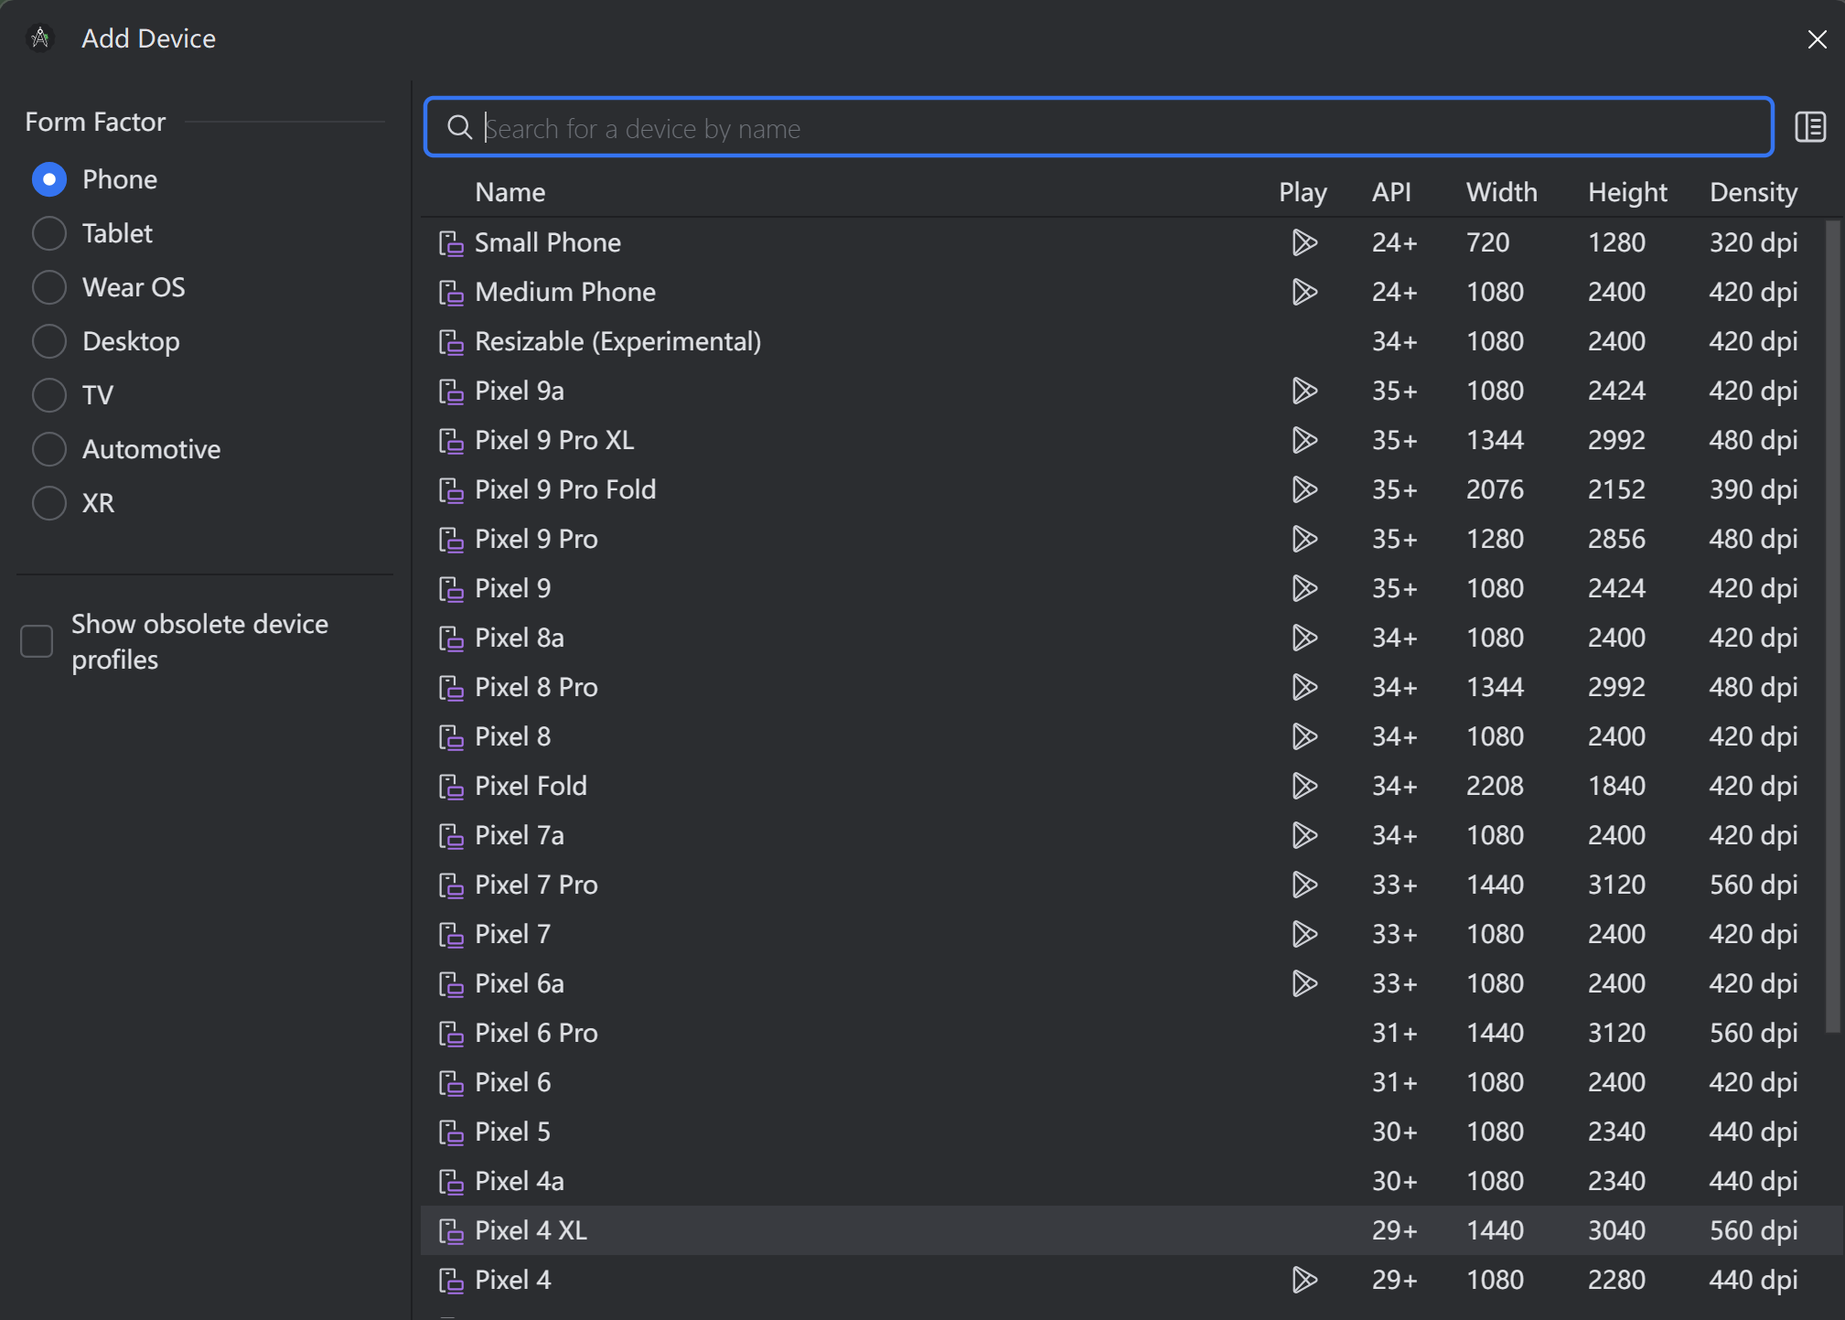
Task: Click the device icon beside Pixel 4 XL
Action: pyautogui.click(x=451, y=1231)
